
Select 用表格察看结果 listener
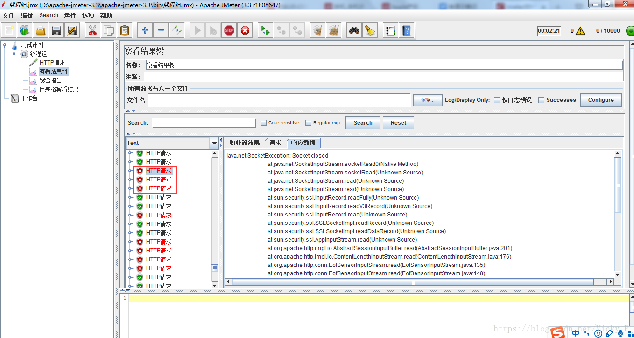[59, 89]
